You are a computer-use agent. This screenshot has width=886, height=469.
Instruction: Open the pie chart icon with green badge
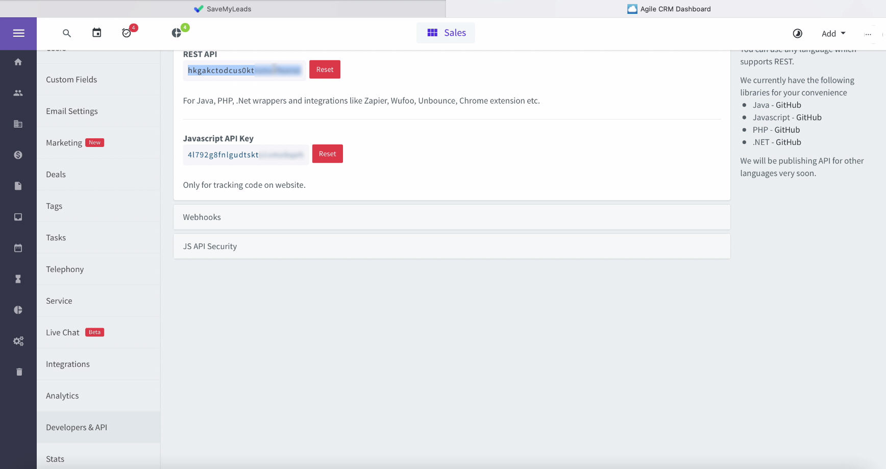pos(177,33)
